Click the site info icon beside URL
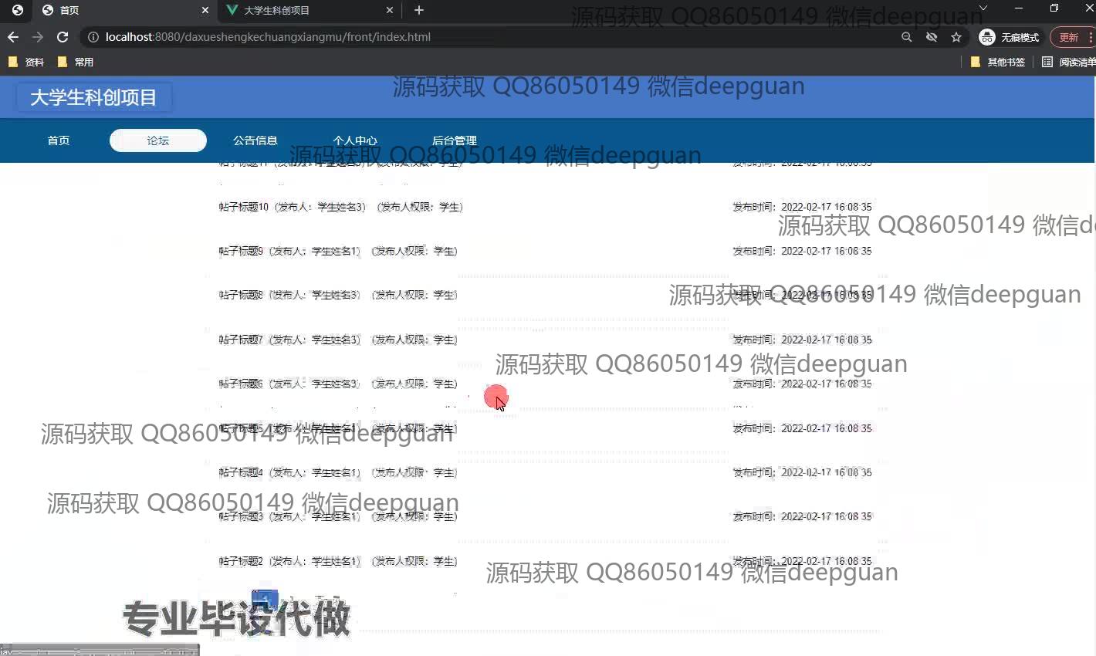The image size is (1096, 656). [x=93, y=37]
